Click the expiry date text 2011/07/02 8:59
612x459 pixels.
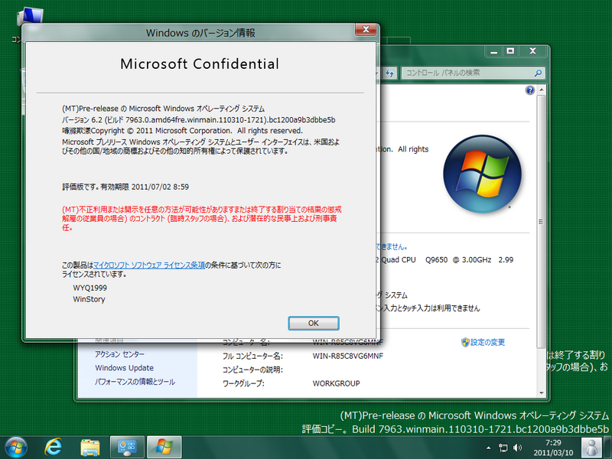point(160,187)
